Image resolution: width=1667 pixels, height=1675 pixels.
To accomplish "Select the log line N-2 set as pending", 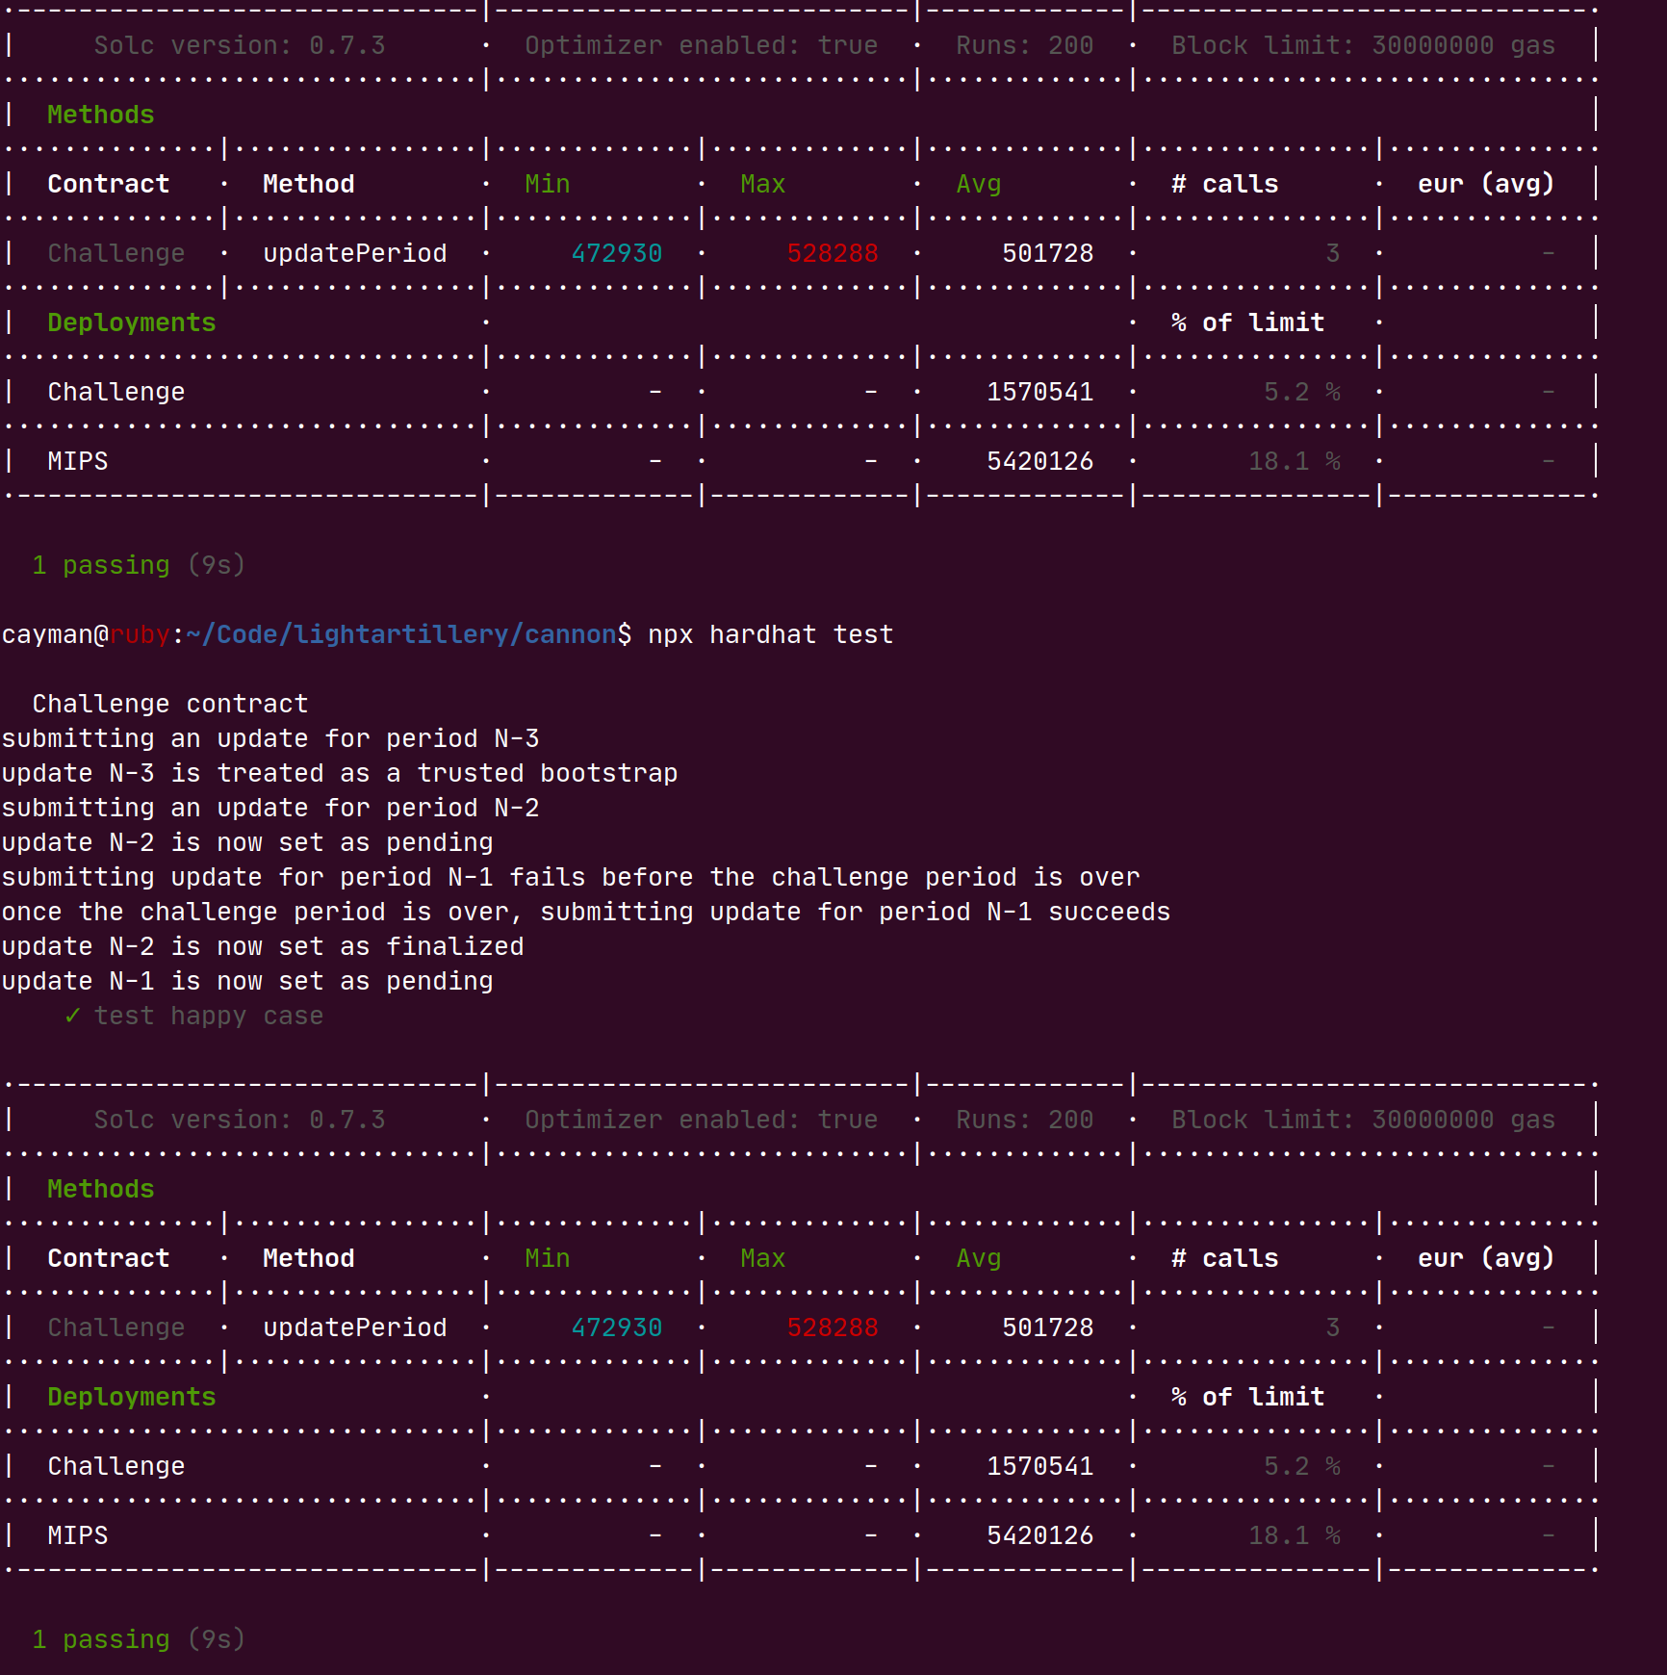I will point(246,843).
